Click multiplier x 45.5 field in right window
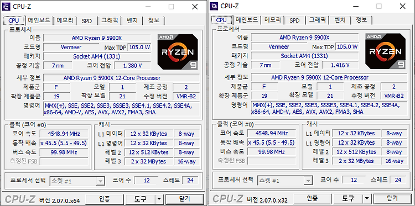Viewport: 415px width, 206px height. point(272,142)
